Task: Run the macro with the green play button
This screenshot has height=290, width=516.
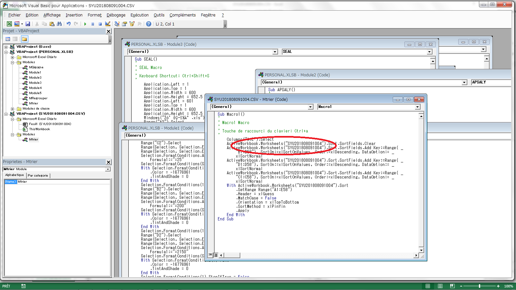Action: pos(85,24)
